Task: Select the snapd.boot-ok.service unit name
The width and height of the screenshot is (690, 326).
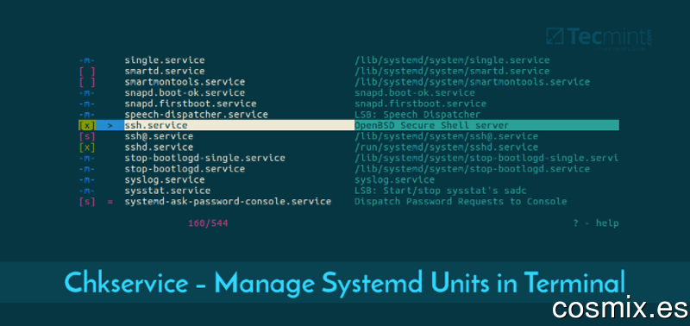Action: [x=185, y=93]
